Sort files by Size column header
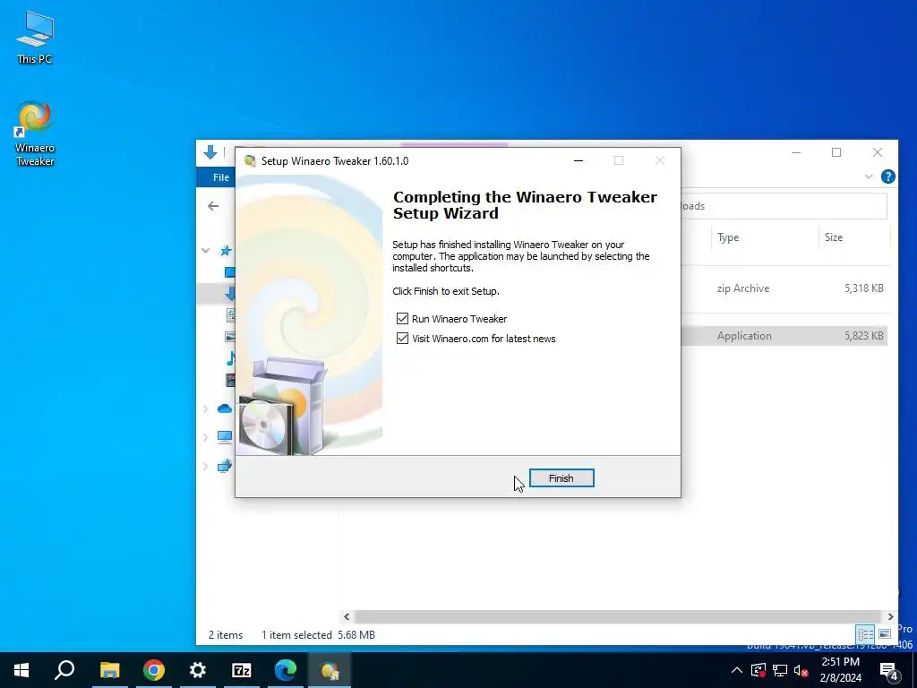 point(834,236)
